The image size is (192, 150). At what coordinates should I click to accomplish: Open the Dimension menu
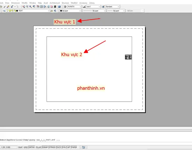click(15, 3)
